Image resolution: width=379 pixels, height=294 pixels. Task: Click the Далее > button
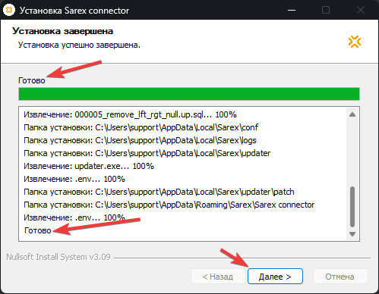tap(275, 277)
